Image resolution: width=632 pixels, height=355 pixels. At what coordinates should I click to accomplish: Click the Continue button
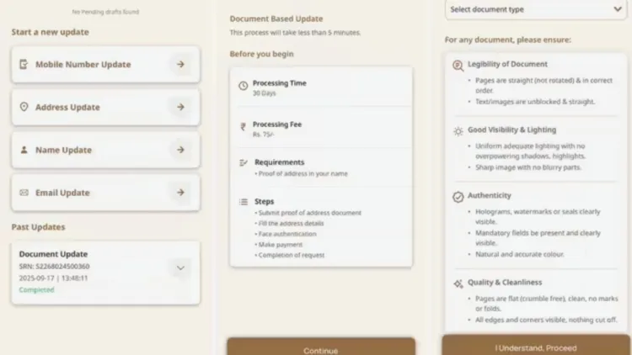coord(321,347)
